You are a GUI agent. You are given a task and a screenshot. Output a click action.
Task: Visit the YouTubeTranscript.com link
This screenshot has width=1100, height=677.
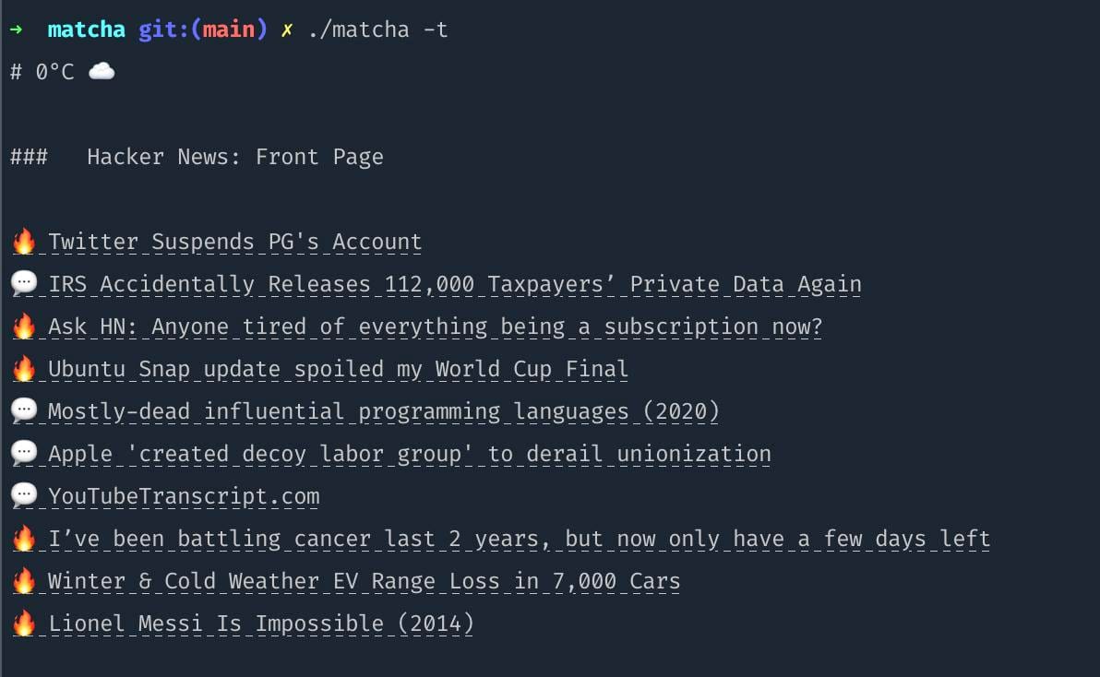(184, 497)
